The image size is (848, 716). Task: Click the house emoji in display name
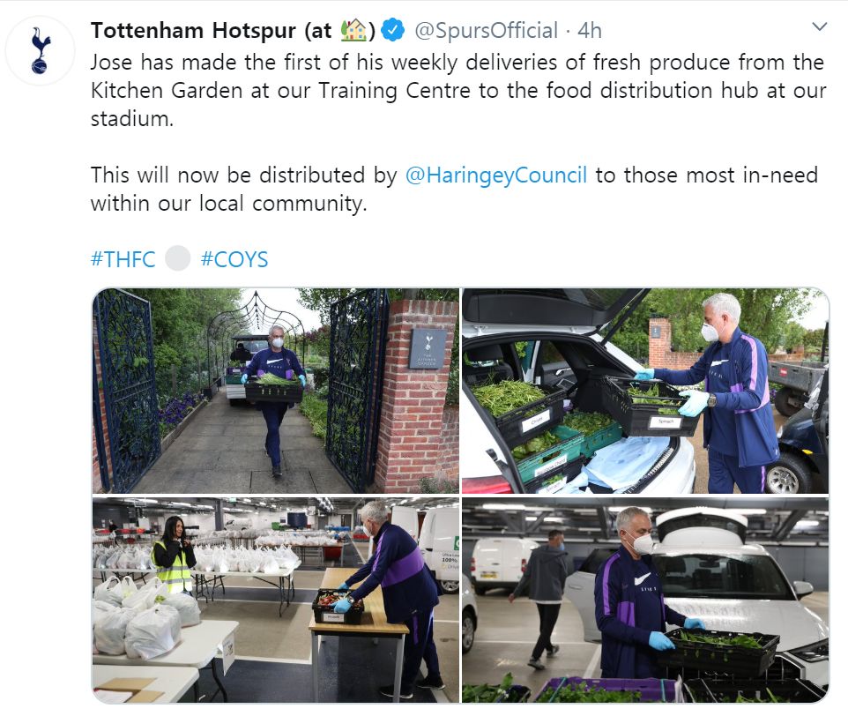coord(353,30)
